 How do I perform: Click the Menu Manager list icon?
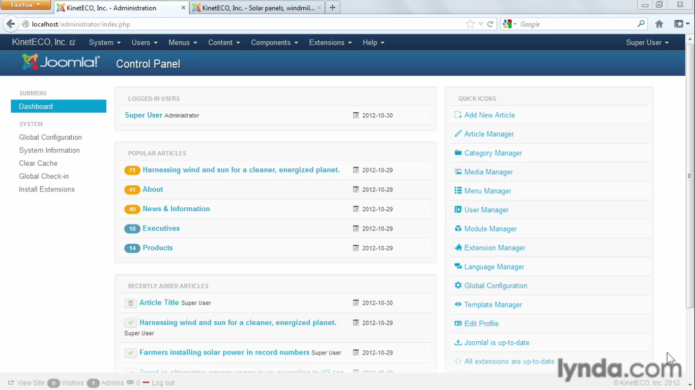[x=458, y=190]
